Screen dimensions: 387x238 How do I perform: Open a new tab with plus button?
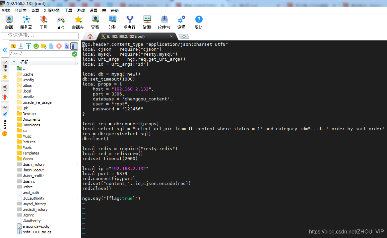coord(184,36)
